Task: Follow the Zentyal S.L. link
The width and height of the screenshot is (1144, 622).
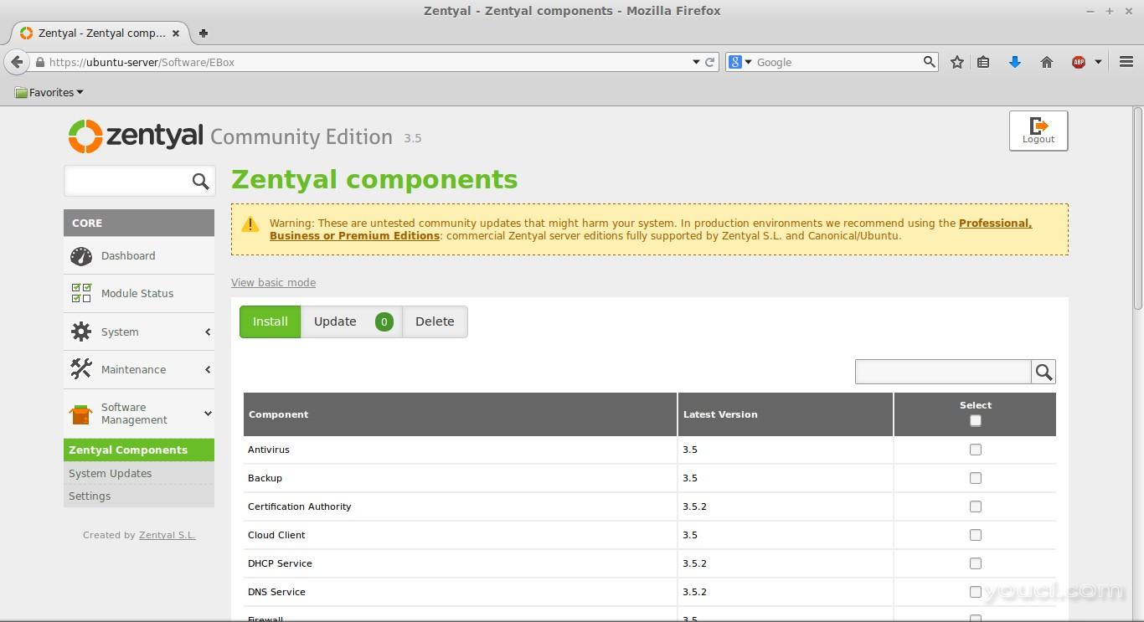Action: [x=167, y=535]
